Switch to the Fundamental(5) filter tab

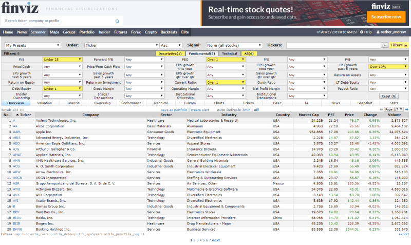(x=202, y=53)
